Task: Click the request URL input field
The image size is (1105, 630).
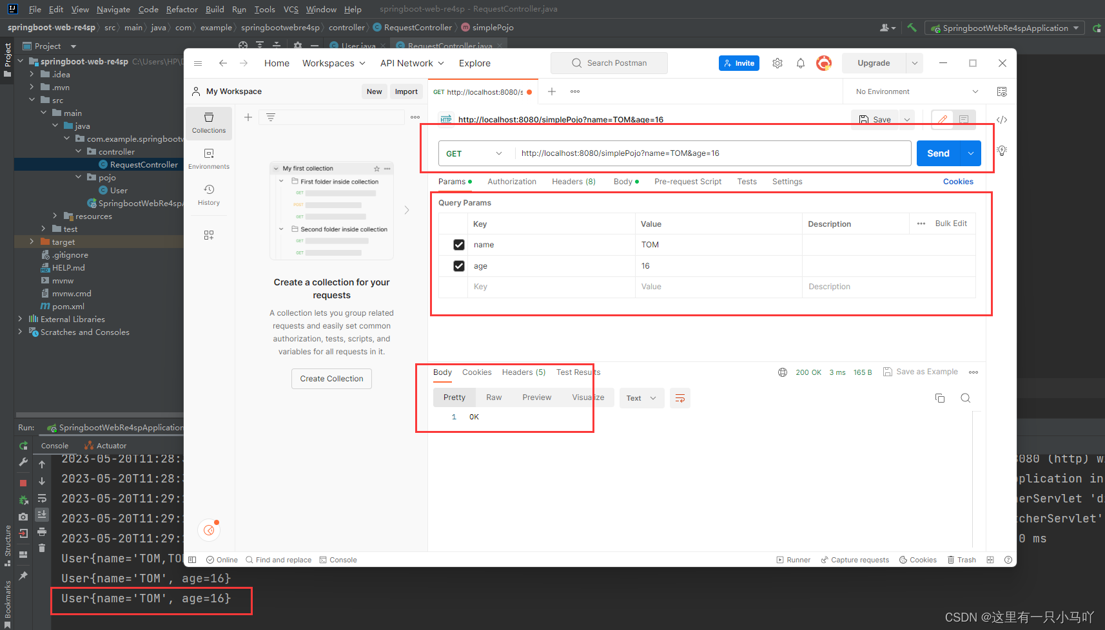Action: pyautogui.click(x=712, y=153)
